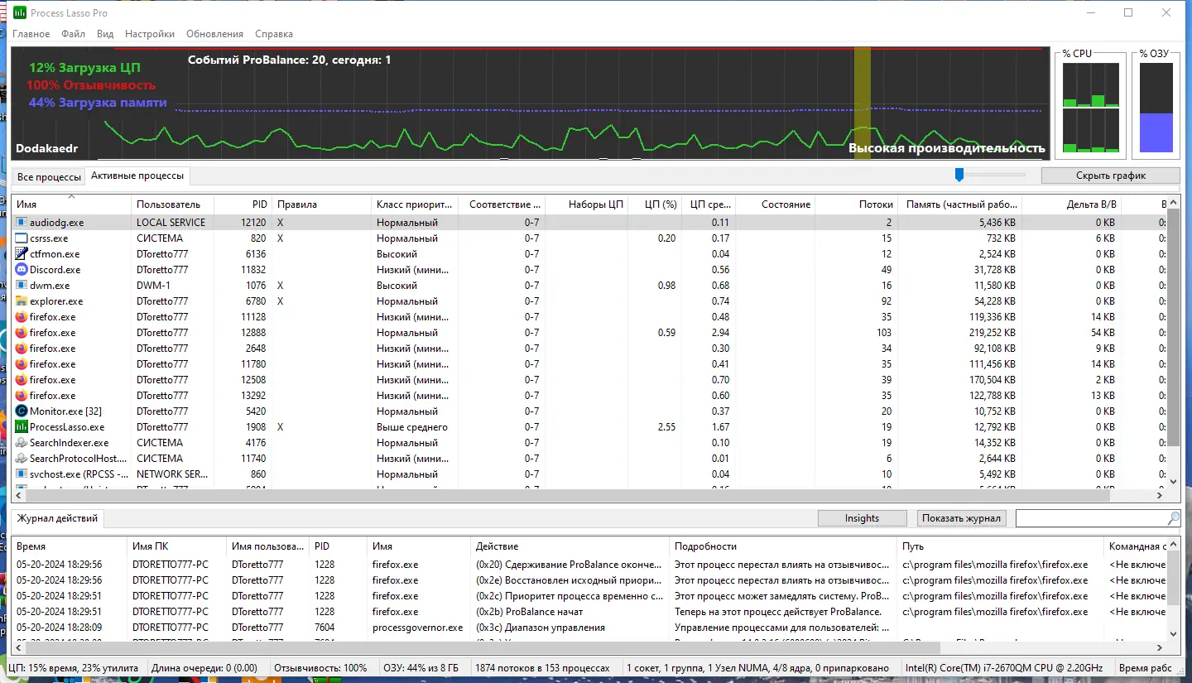Click the magnifier icon in the log search box
Screen dimensions: 1192x683
[1173, 518]
